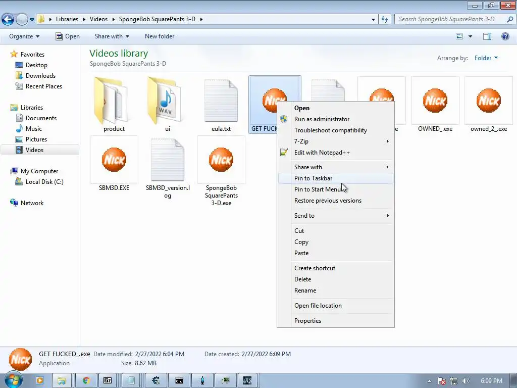
Task: Select SpongeBob SquarePants 3-D.exe icon
Action: pyautogui.click(x=221, y=160)
